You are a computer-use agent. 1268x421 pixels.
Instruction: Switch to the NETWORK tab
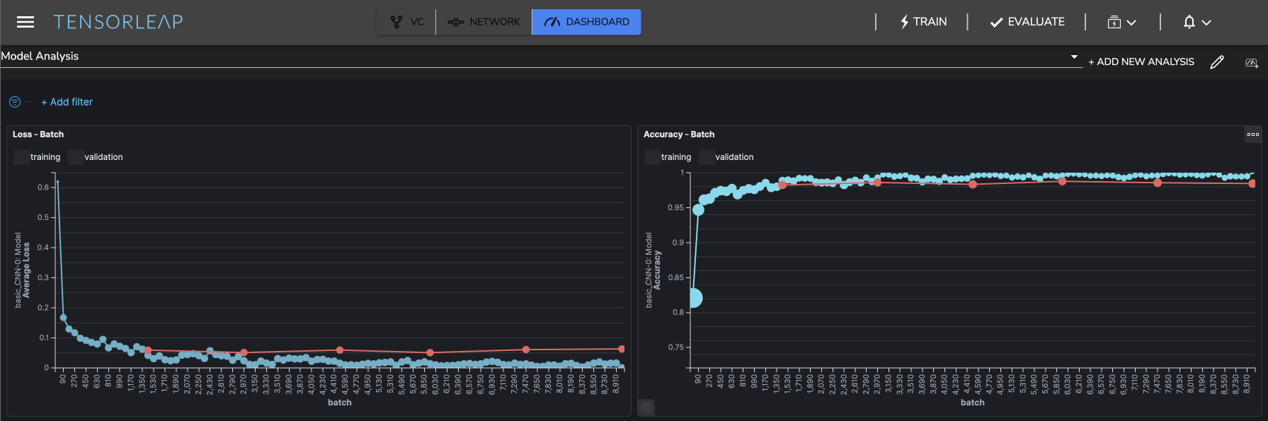[484, 22]
